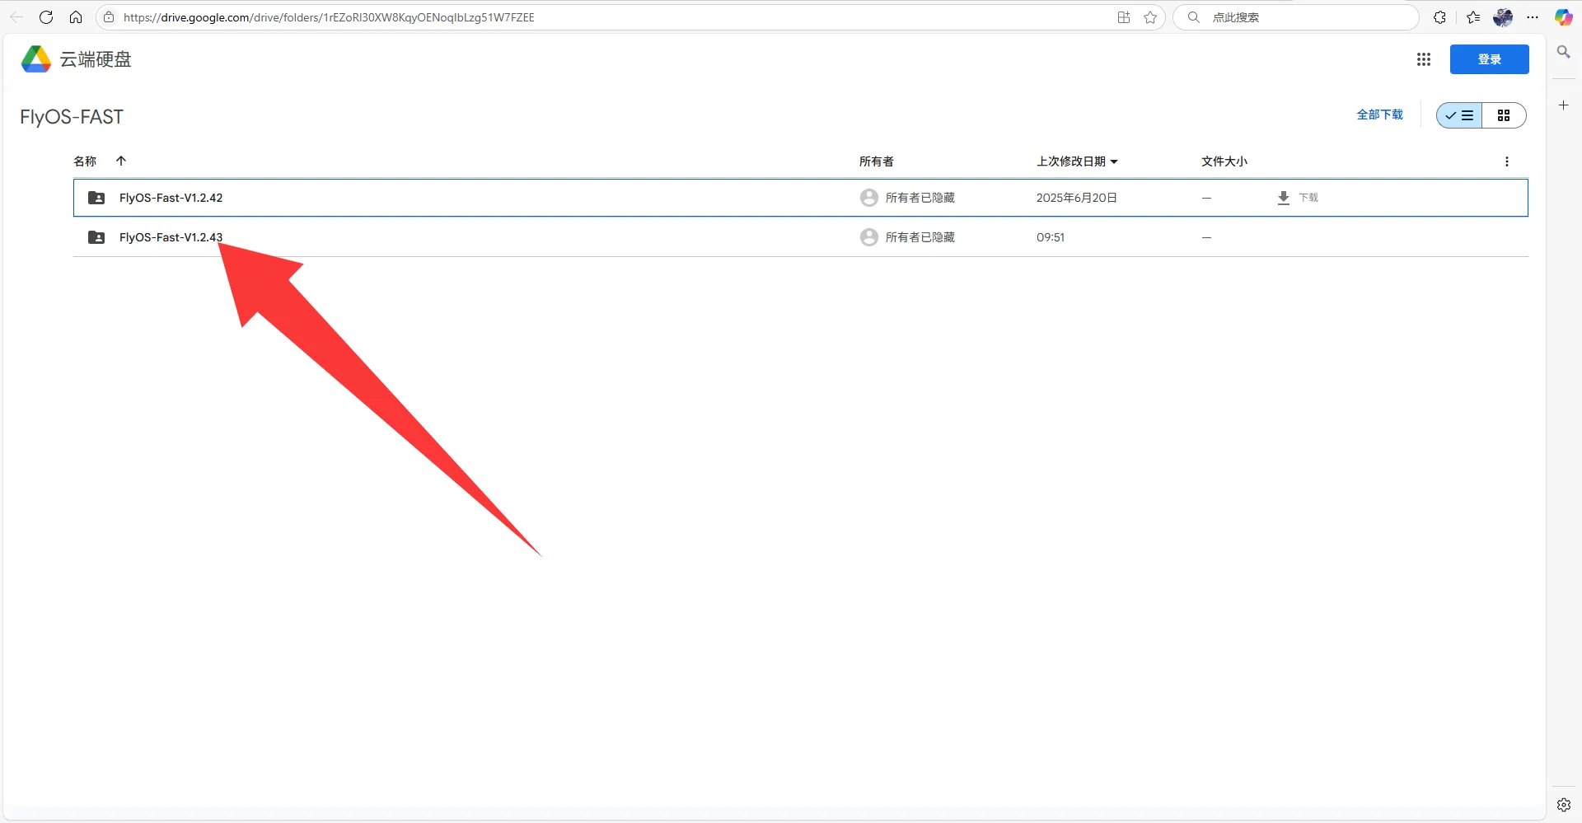
Task: Click download icon for FlyOS-Fast-V1.2.42
Action: click(x=1283, y=198)
